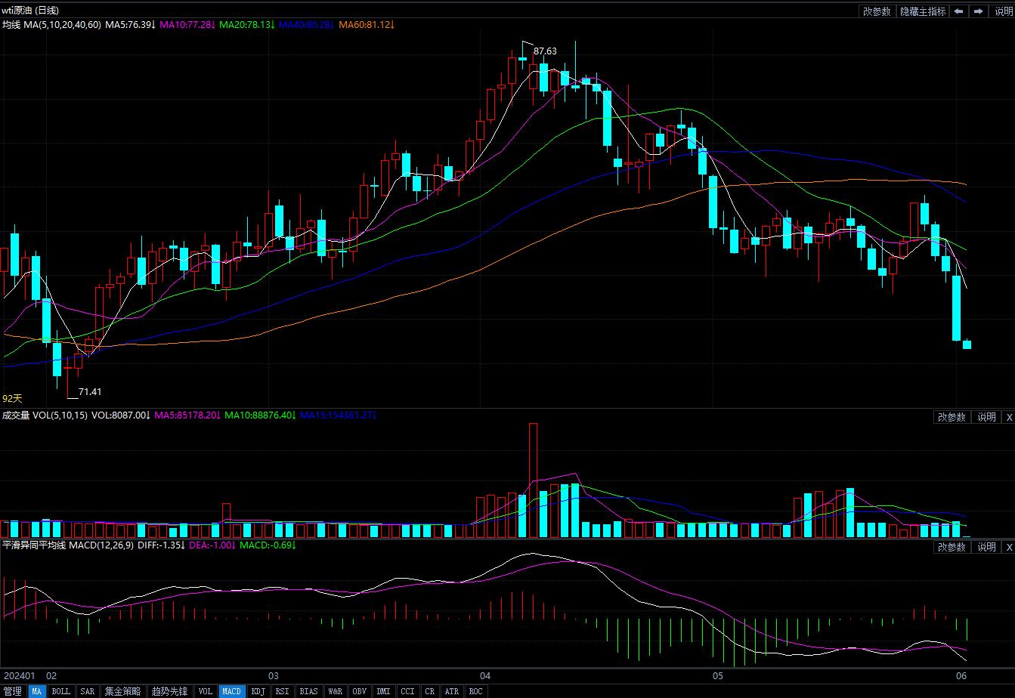Screen dimensions: 1015x698
Task: Click the volume MA10:88876.40 label
Action: click(x=259, y=415)
